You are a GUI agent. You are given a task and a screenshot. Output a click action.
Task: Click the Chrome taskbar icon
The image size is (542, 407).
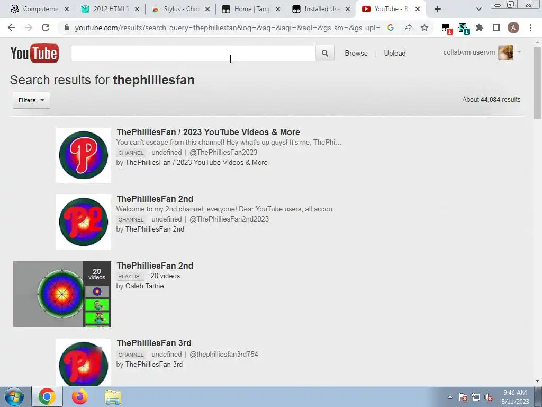tap(47, 396)
